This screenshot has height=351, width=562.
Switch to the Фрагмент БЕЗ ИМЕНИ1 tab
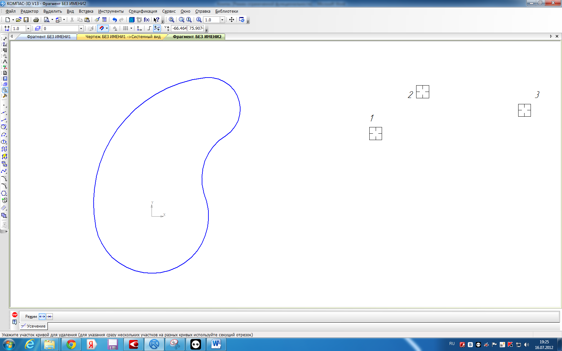pyautogui.click(x=49, y=37)
